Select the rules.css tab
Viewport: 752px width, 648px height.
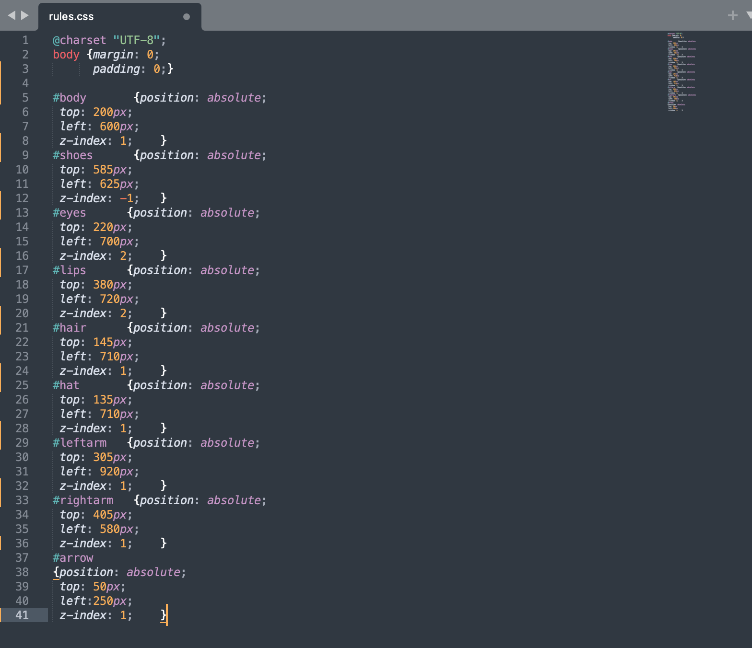[x=119, y=16]
